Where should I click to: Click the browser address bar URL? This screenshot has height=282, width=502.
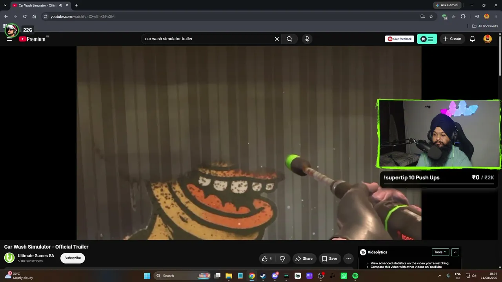tap(82, 16)
